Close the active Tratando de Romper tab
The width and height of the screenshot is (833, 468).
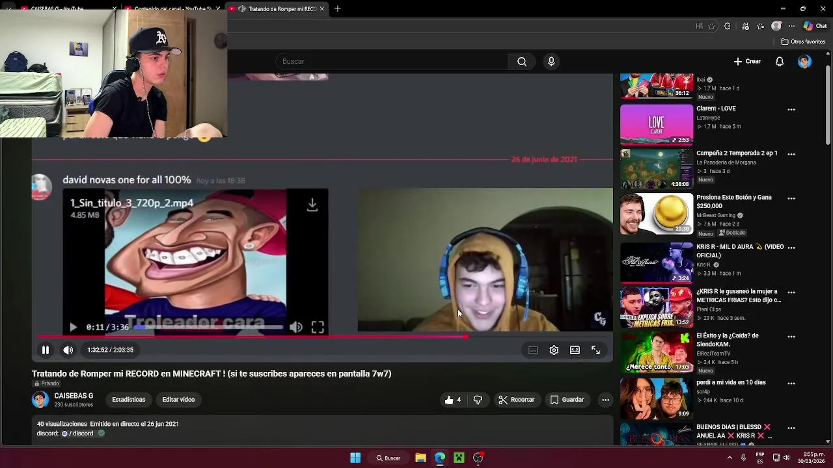coord(321,9)
